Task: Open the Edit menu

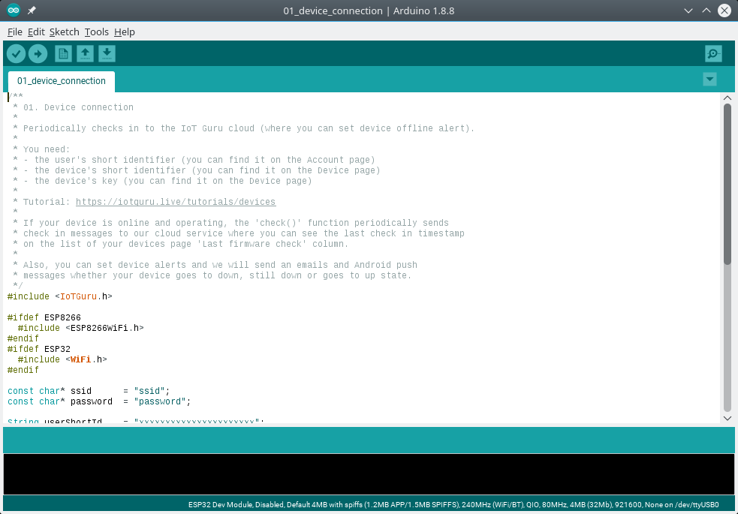Action: pyautogui.click(x=36, y=32)
